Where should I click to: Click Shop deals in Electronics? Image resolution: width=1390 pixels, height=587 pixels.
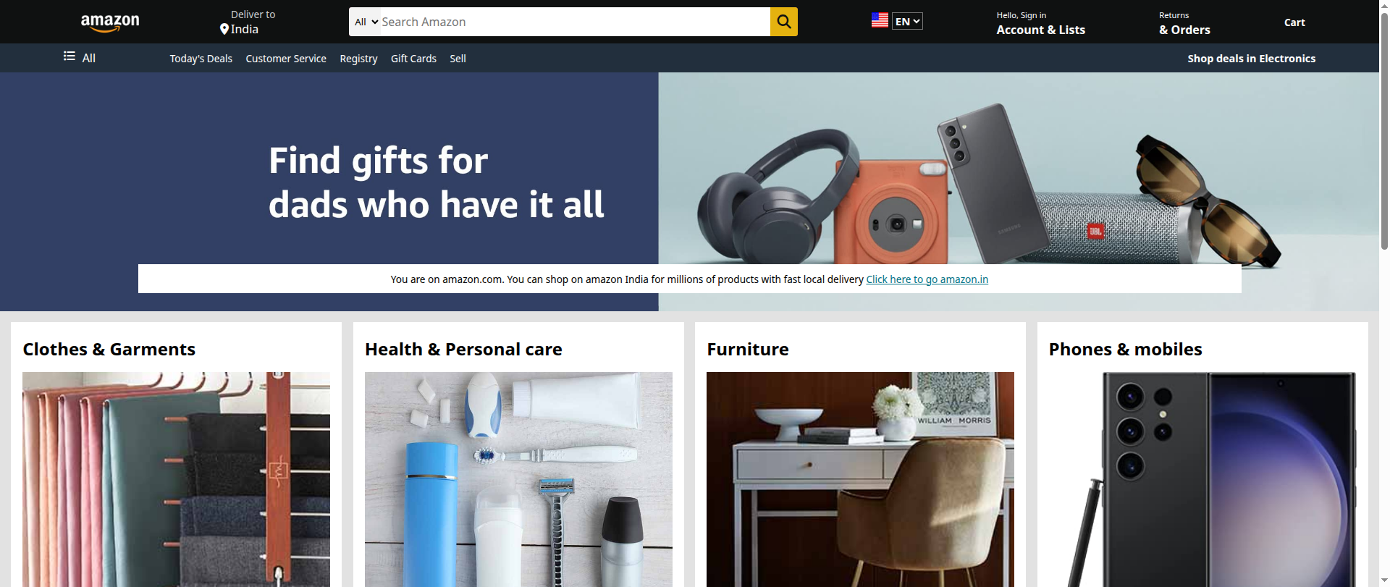point(1251,59)
